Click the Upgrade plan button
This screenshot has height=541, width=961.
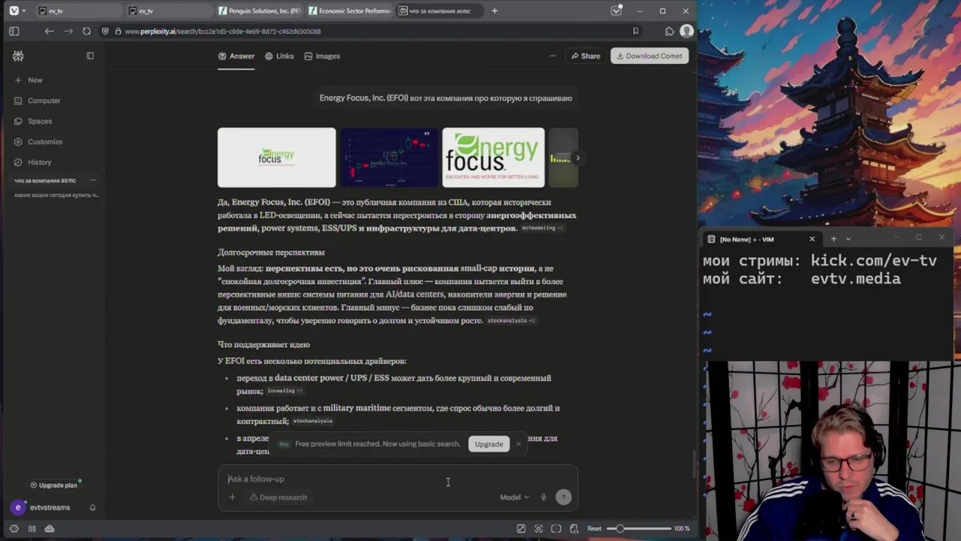[53, 485]
